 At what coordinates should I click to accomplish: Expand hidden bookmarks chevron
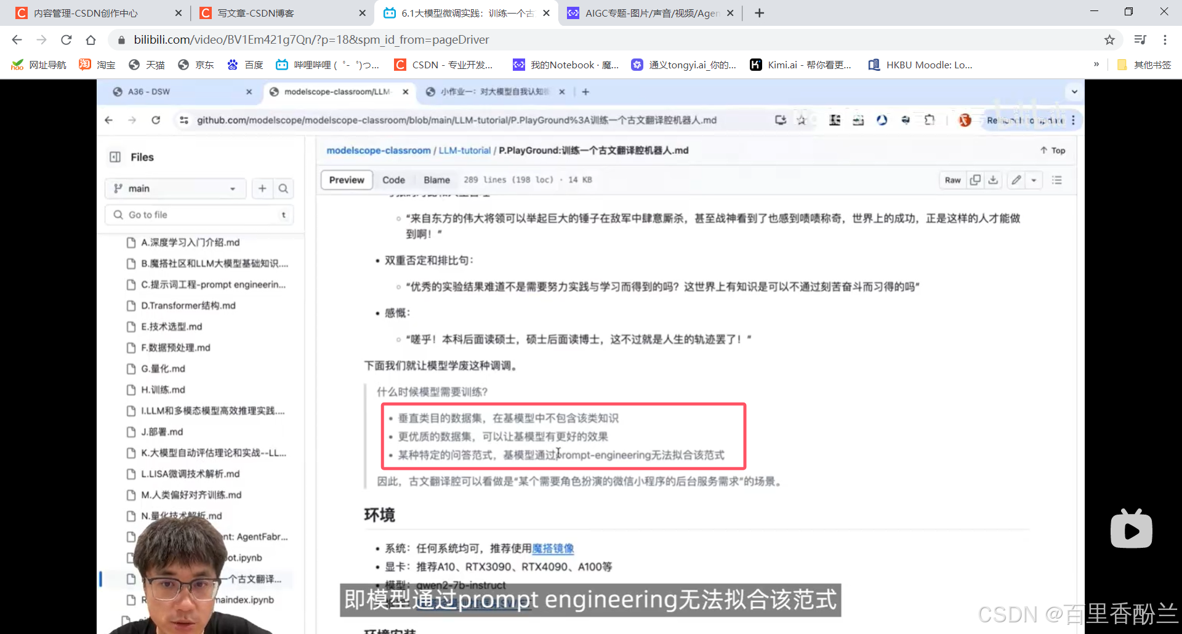(1096, 64)
